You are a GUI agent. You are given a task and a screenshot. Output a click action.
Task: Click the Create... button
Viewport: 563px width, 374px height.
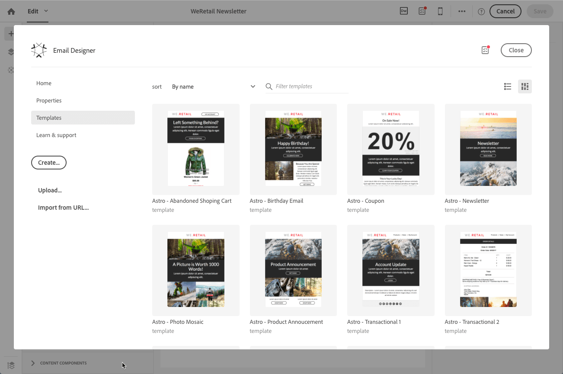pos(49,163)
